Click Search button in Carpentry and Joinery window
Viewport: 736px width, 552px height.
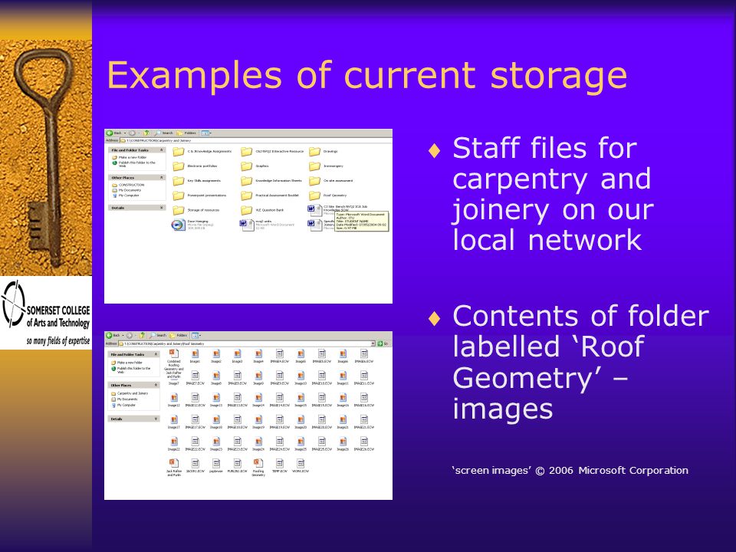pos(164,133)
